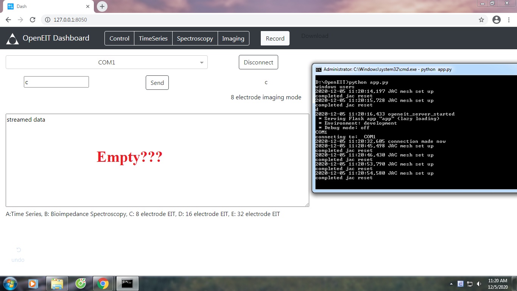
Task: Open Chrome's three-dot menu
Action: [x=508, y=20]
